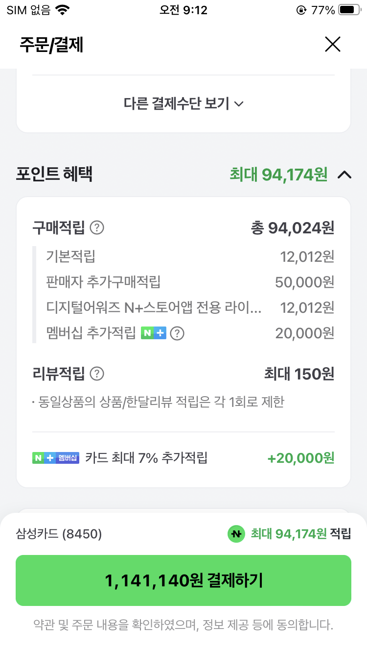This screenshot has height=654, width=367.
Task: Tap the N+ badge next to 멤버십 추가적립
Action: (154, 334)
